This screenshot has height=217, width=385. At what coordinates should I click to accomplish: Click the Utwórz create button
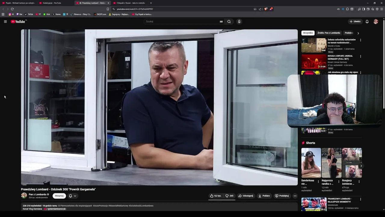pyautogui.click(x=355, y=21)
